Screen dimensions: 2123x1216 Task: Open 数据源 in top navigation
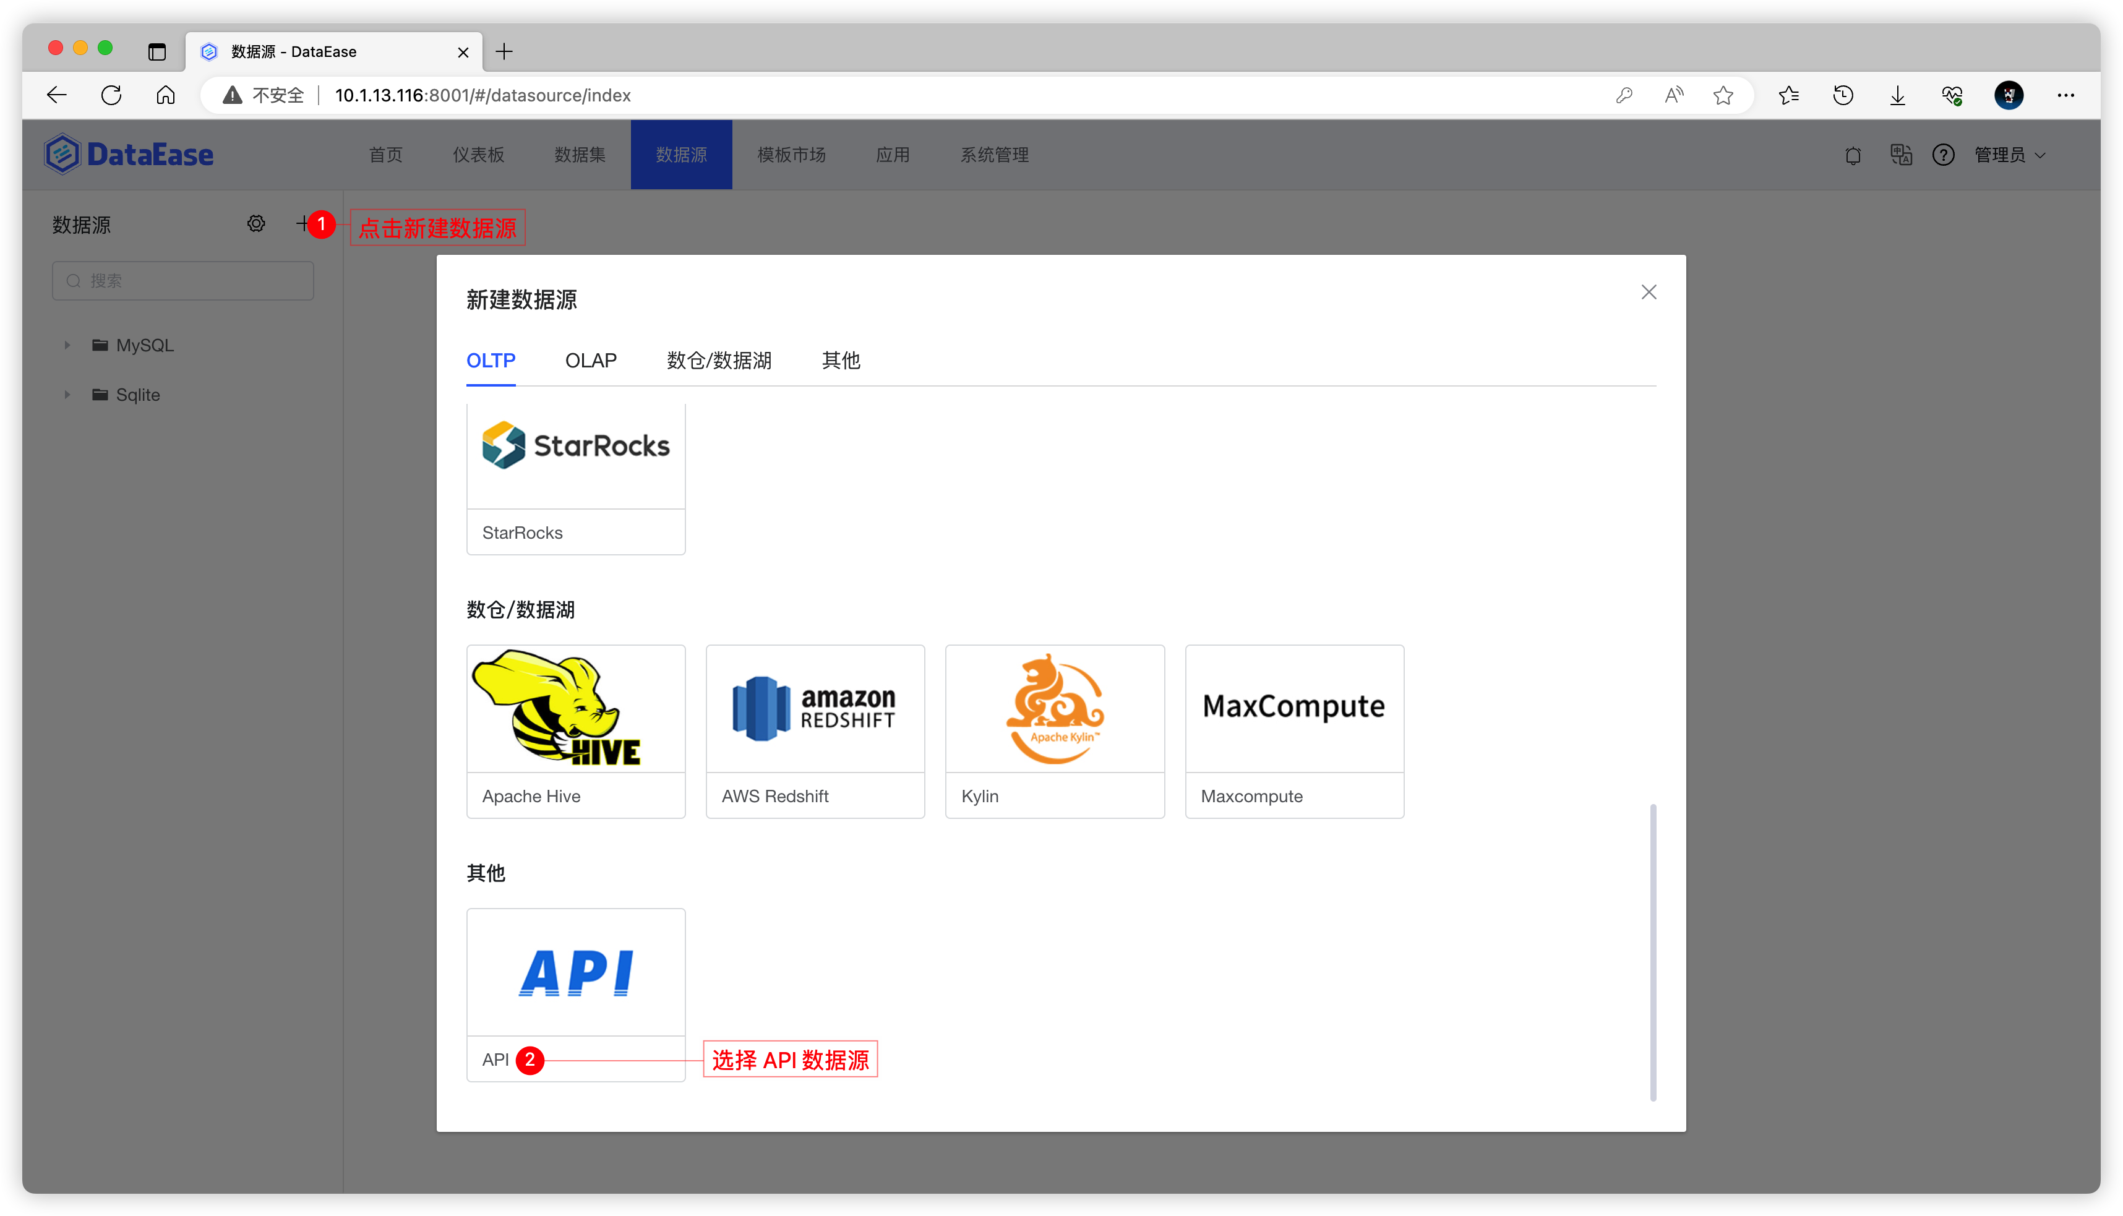(x=682, y=155)
